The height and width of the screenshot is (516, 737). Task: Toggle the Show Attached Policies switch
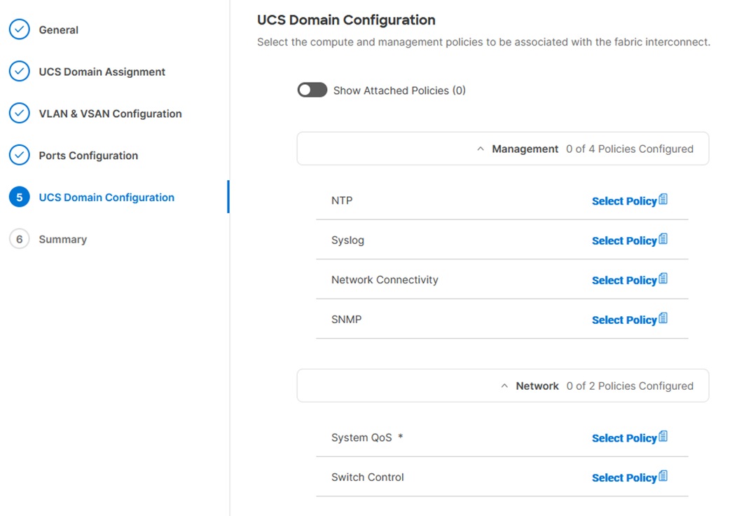(312, 90)
